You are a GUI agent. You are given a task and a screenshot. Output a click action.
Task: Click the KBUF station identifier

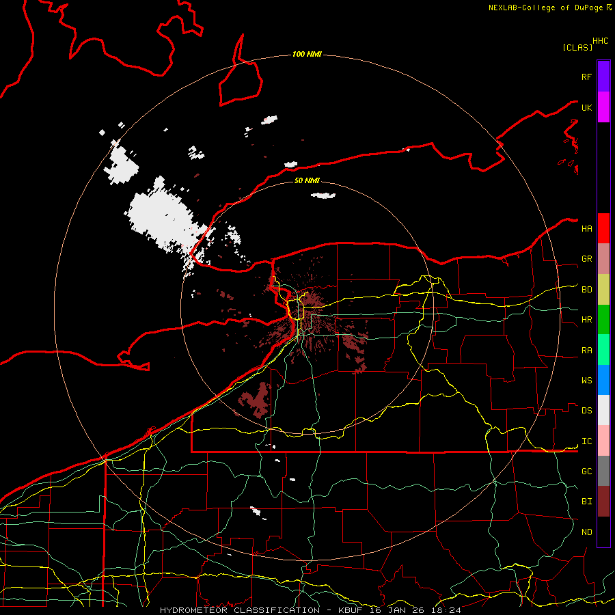pos(352,610)
